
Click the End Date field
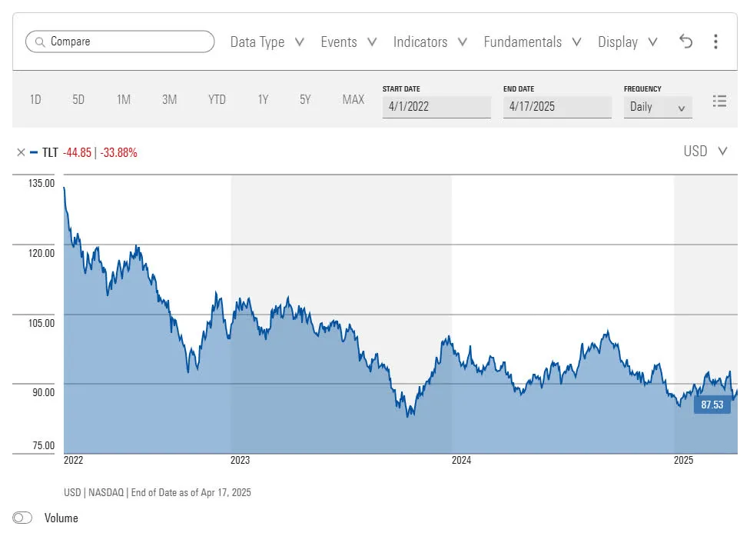point(557,107)
